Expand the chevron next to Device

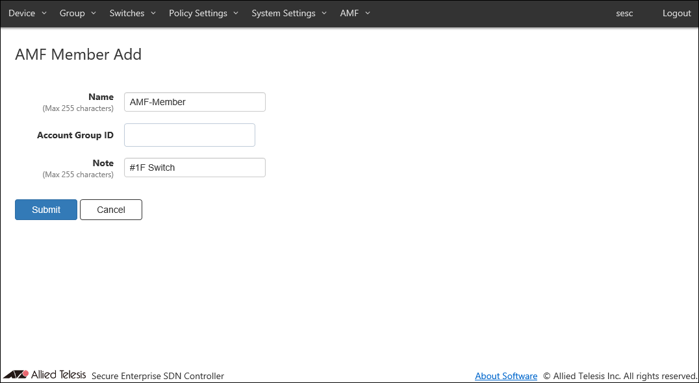tap(44, 13)
